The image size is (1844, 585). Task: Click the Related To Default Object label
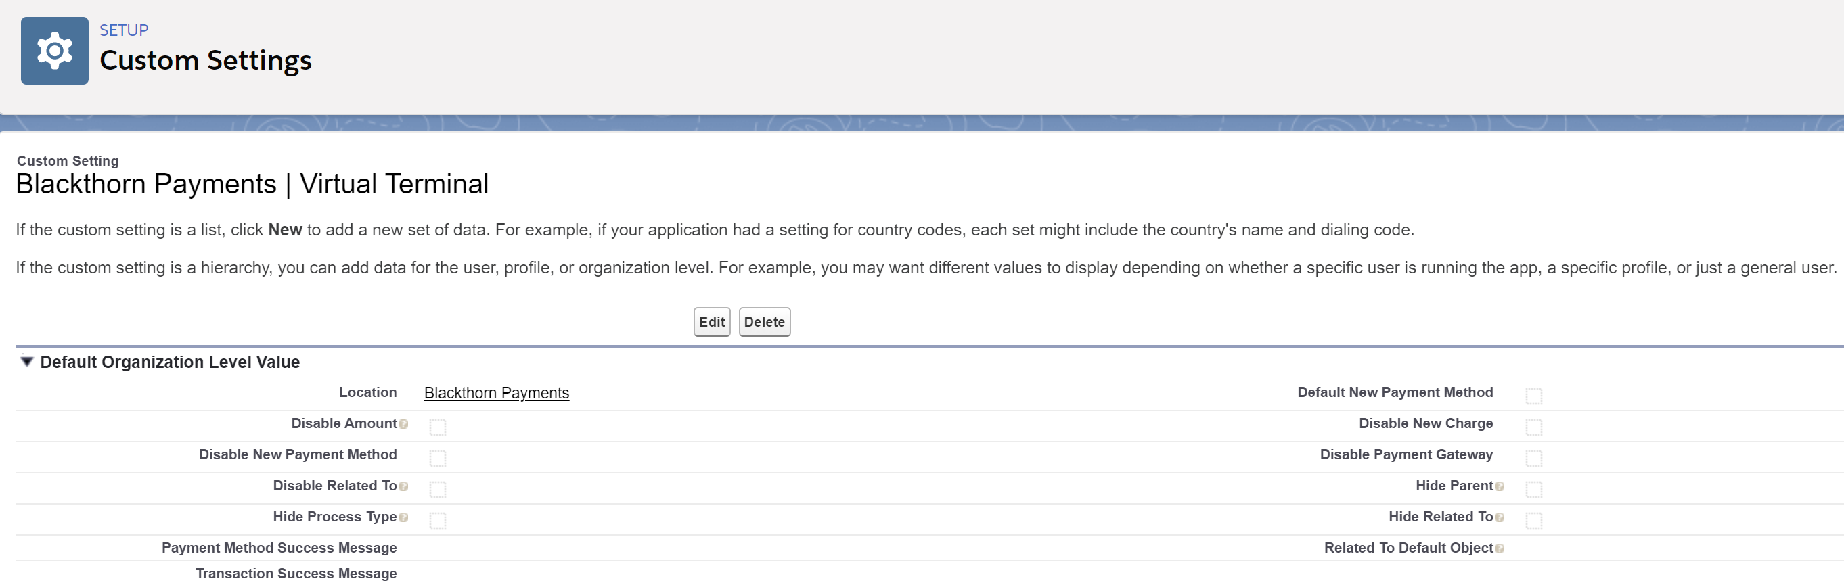(x=1408, y=548)
